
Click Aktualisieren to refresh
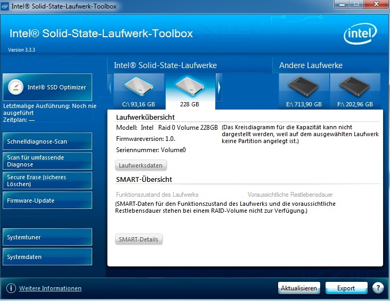click(299, 288)
